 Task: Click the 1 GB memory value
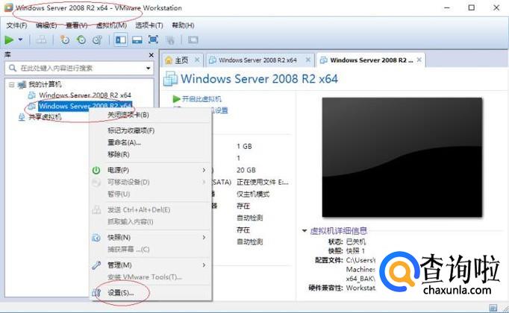[x=244, y=147]
